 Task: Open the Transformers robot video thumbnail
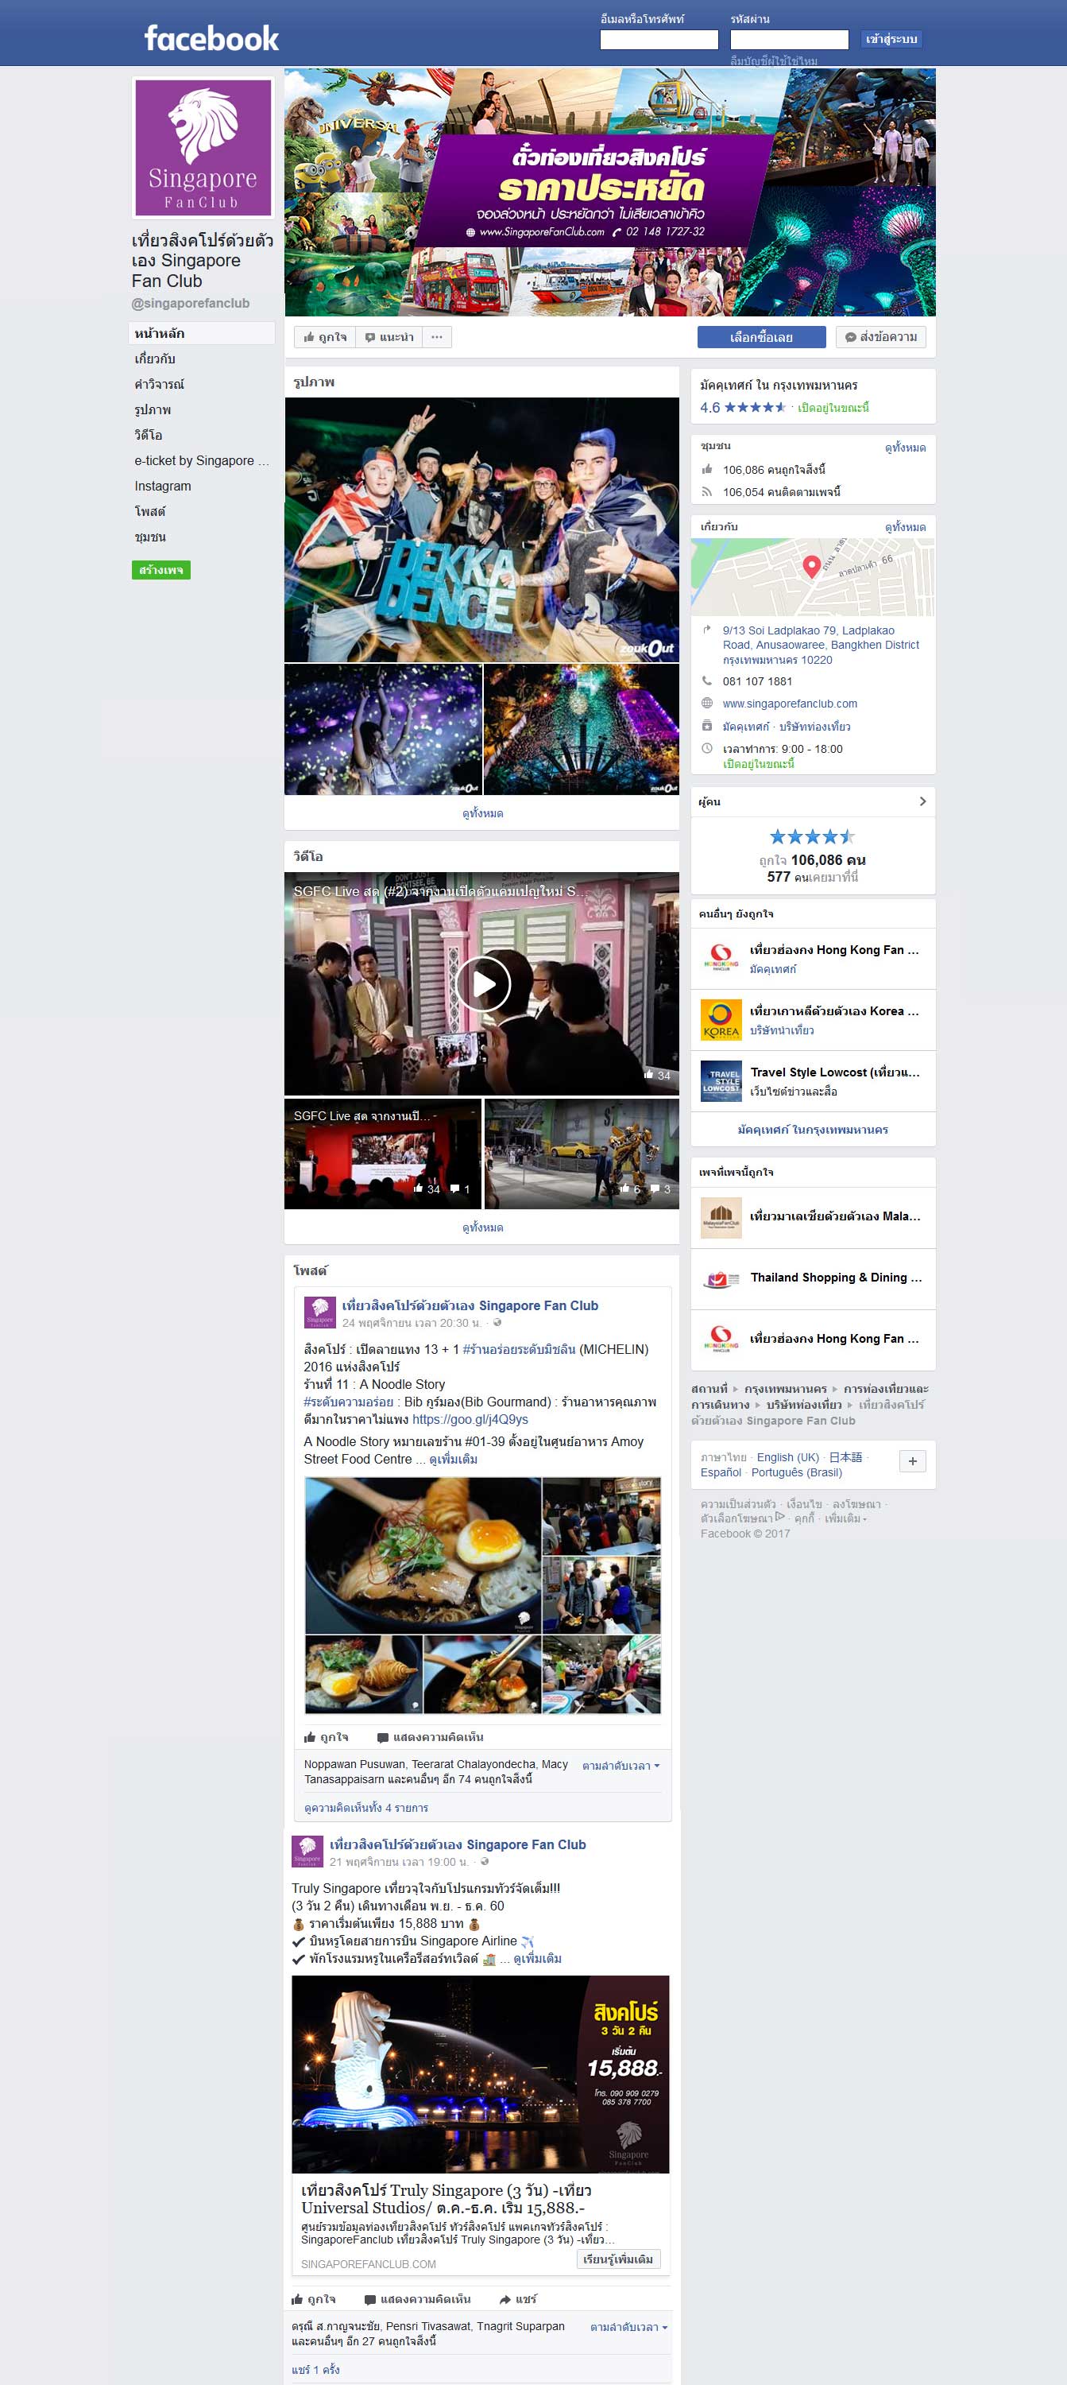pos(581,1154)
